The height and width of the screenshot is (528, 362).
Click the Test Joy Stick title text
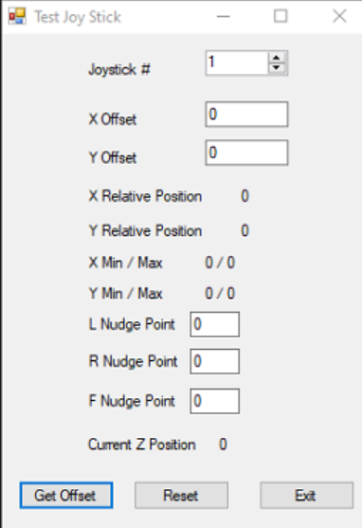click(78, 17)
